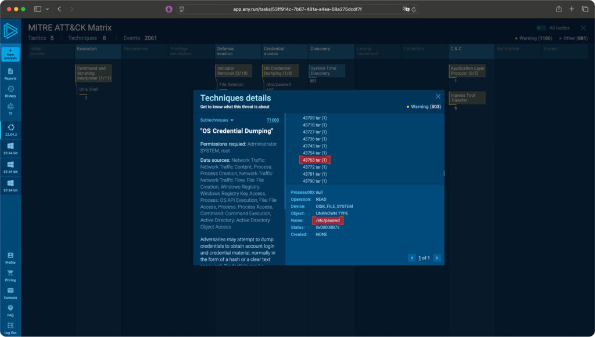Open the page settings icon in address bar
Image resolution: width=595 pixels, height=337 pixels.
(182, 9)
